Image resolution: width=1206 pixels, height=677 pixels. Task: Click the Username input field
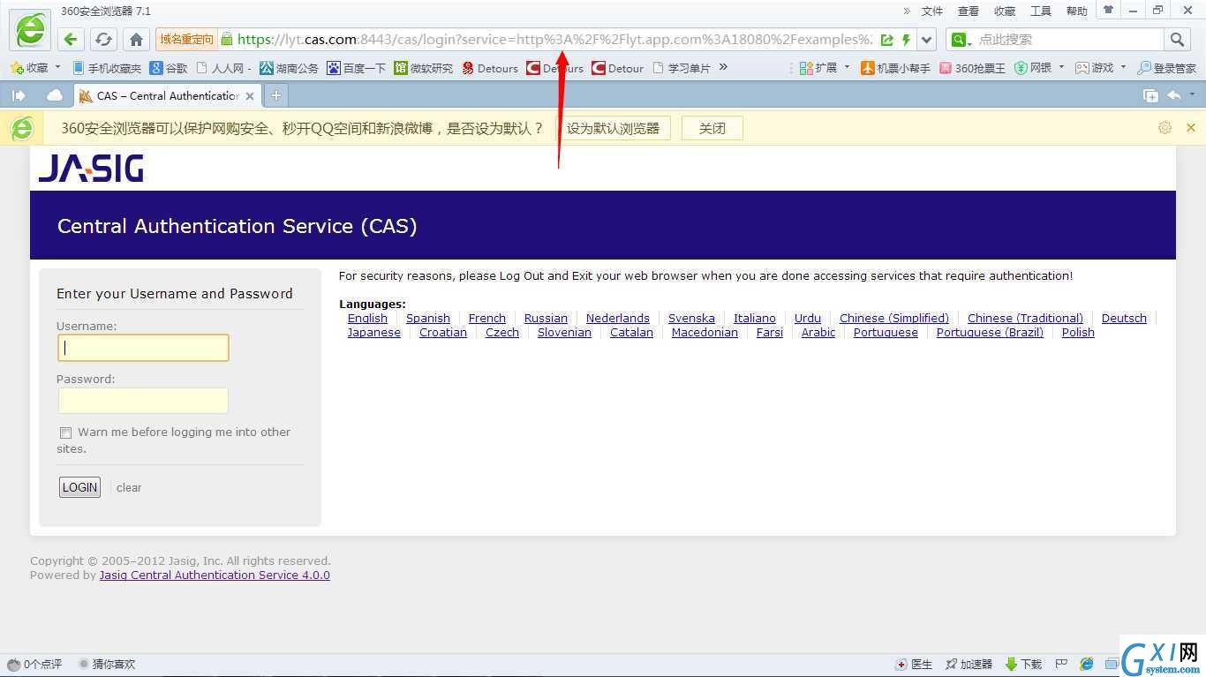pyautogui.click(x=143, y=348)
